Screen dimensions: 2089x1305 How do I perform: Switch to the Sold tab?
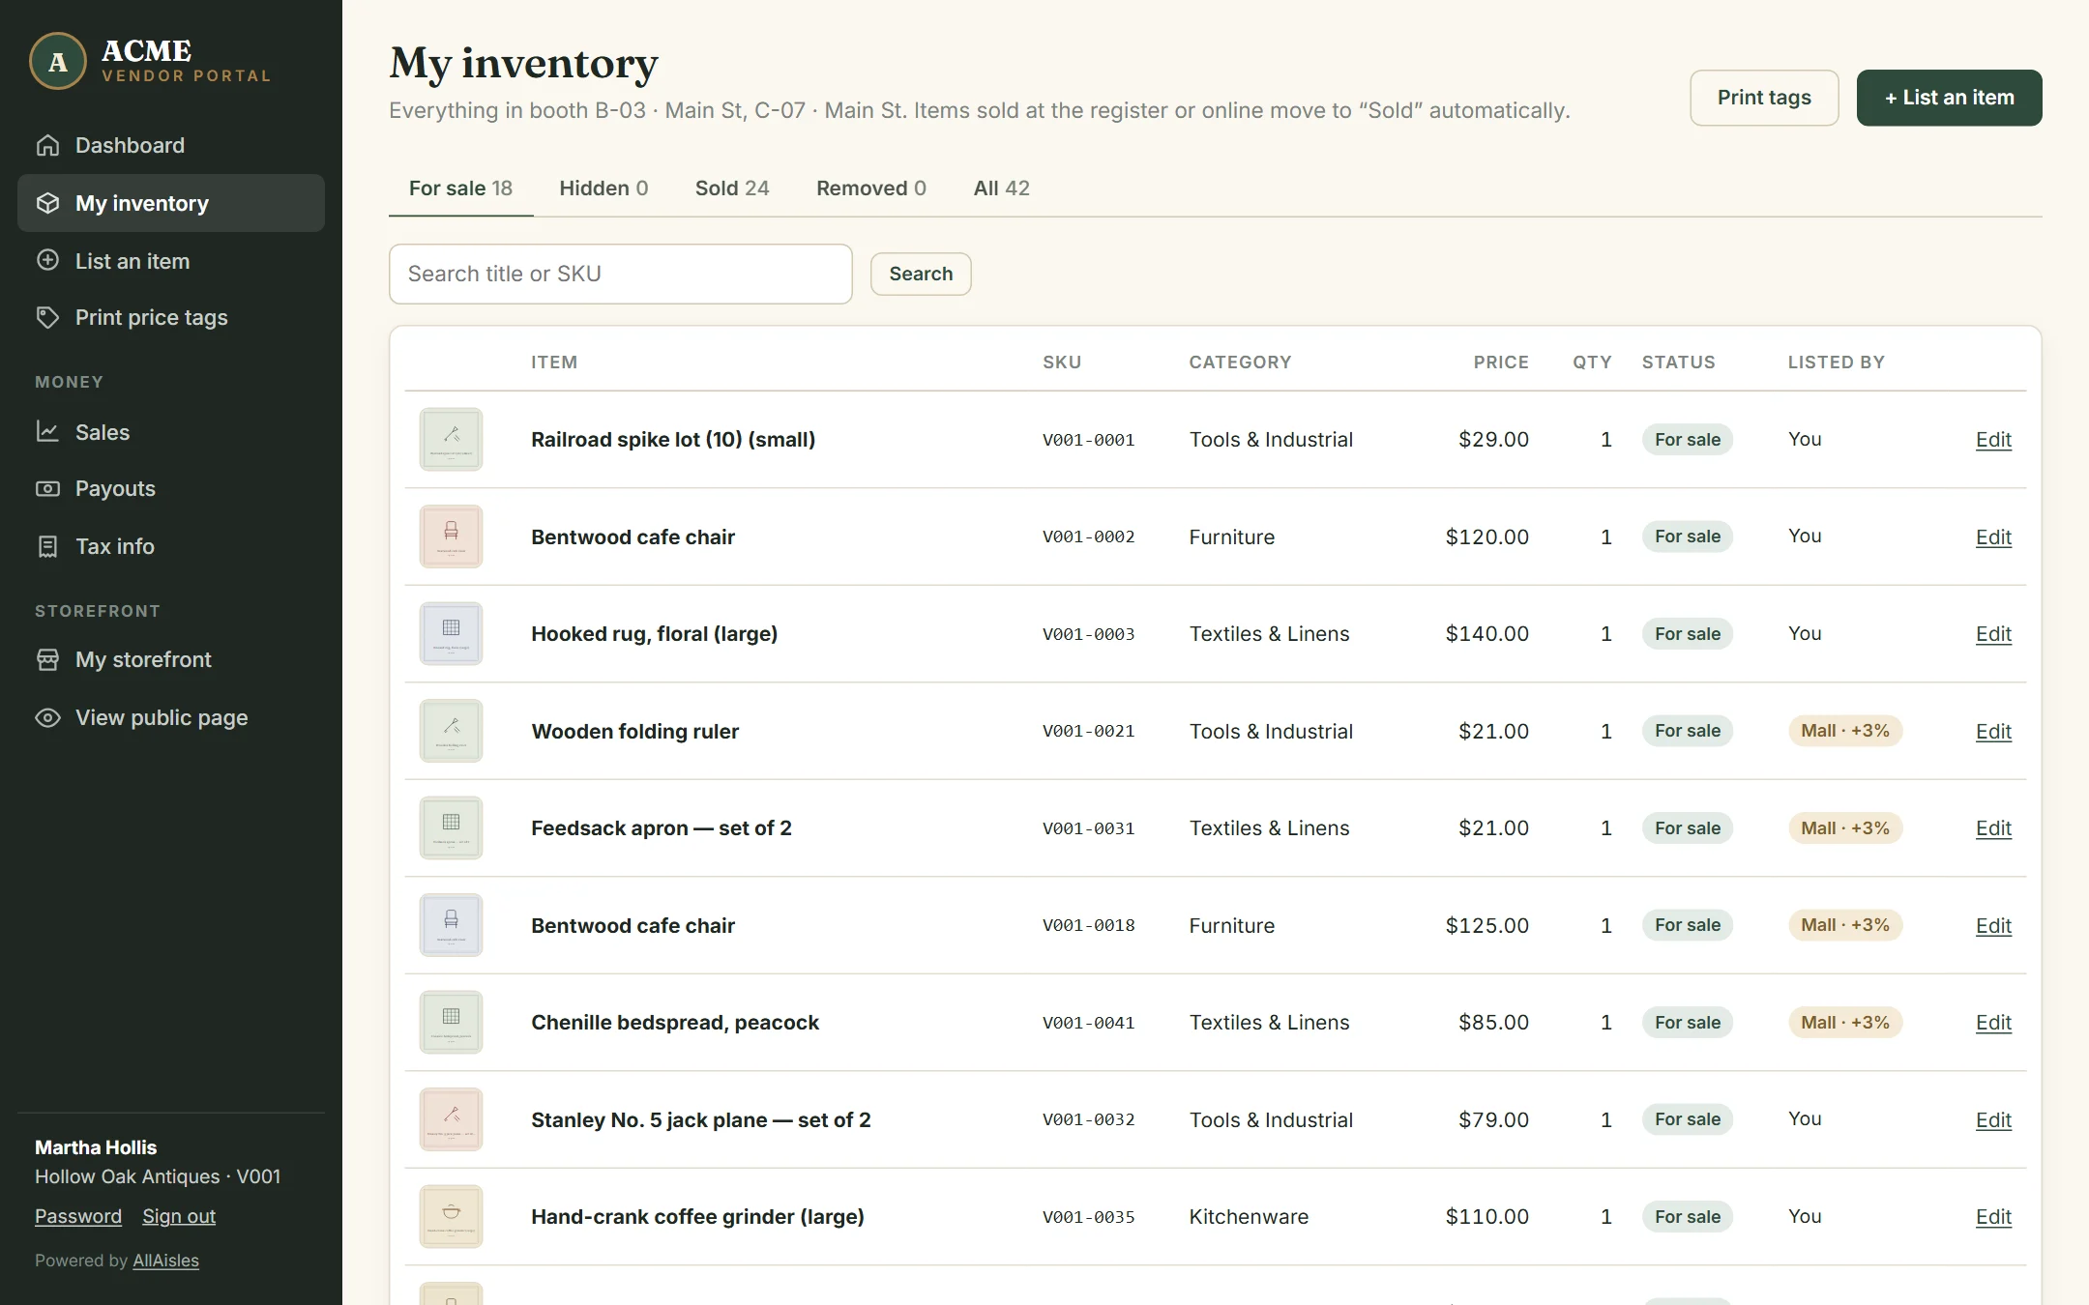732,188
